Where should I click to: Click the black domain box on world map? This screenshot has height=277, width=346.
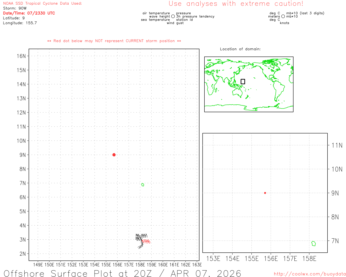click(x=243, y=81)
